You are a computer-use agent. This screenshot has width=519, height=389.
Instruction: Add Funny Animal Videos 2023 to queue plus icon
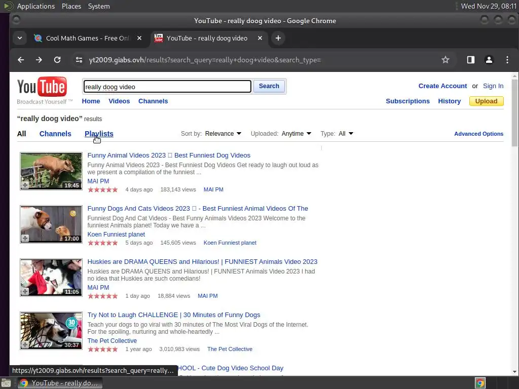click(x=25, y=185)
